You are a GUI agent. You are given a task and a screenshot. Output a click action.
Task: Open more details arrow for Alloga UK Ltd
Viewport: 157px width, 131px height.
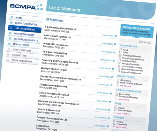114,52
